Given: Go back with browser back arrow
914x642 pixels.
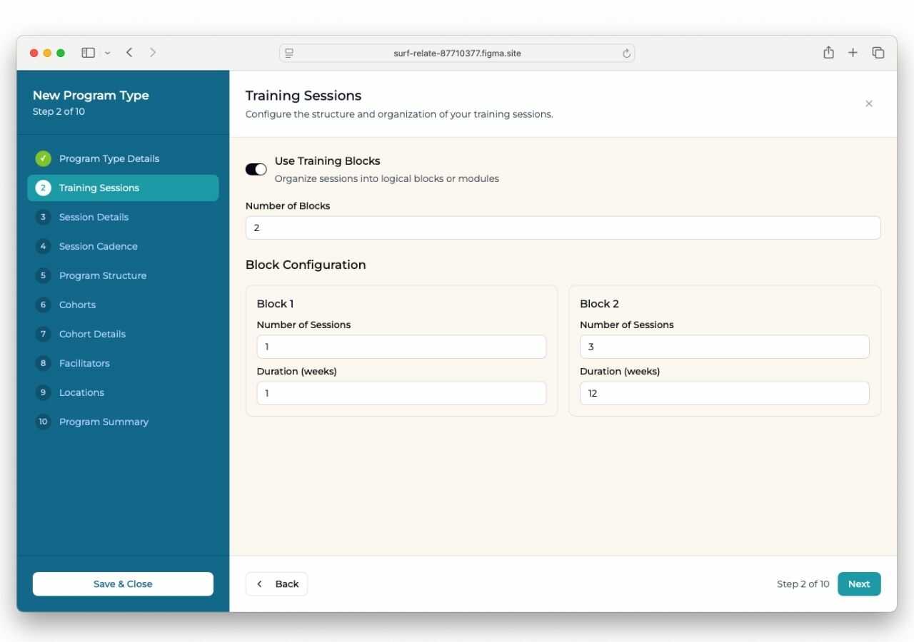Looking at the screenshot, I should [x=129, y=53].
